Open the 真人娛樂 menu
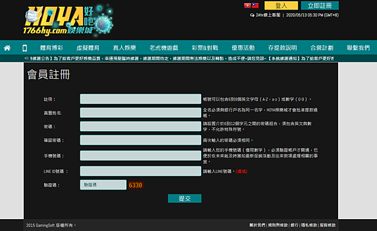 pyautogui.click(x=124, y=48)
